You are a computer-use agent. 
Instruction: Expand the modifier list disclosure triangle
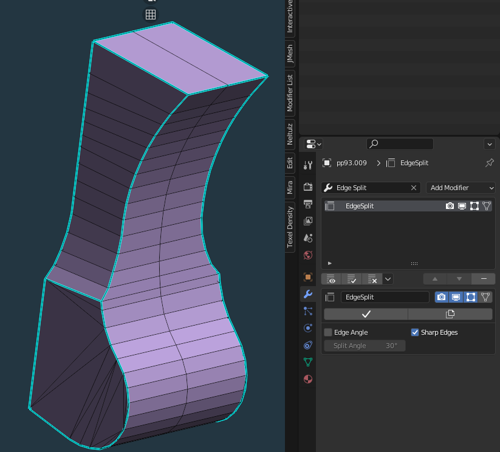coord(330,263)
